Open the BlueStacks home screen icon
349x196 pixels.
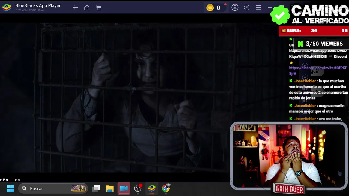87,8
